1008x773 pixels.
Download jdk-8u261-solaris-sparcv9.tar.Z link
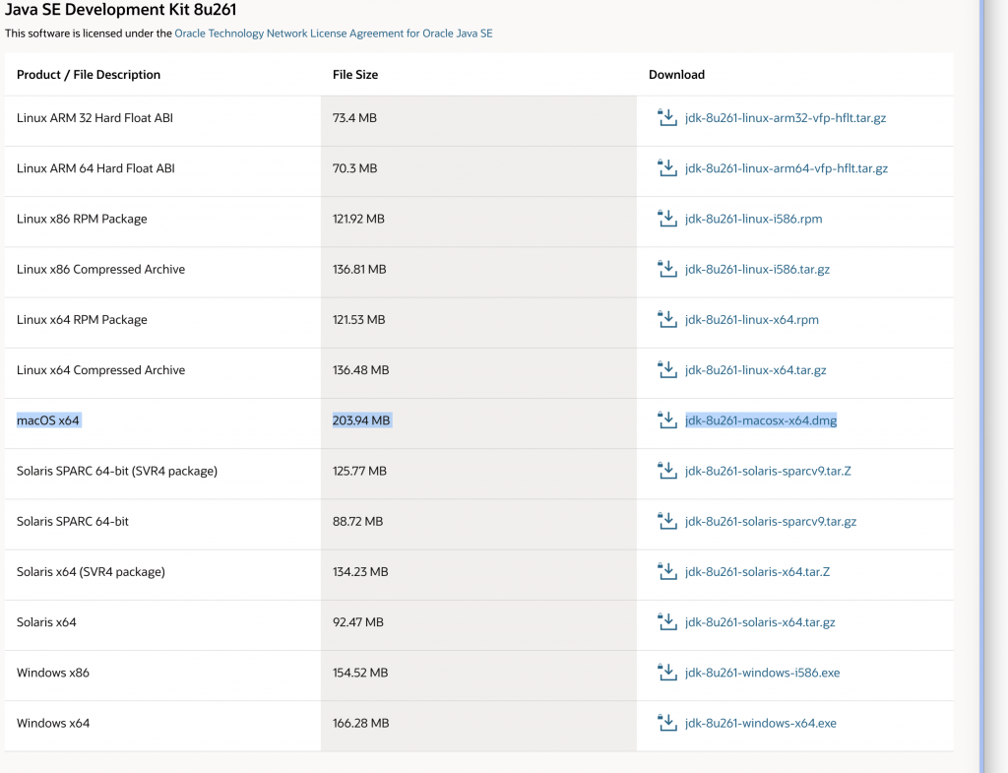pos(768,471)
